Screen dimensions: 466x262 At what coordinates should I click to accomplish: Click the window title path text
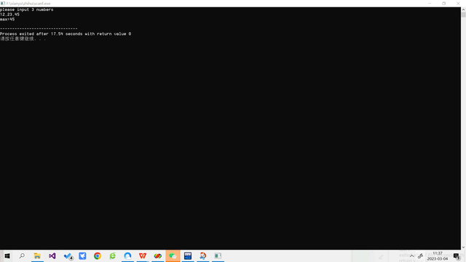pos(28,4)
